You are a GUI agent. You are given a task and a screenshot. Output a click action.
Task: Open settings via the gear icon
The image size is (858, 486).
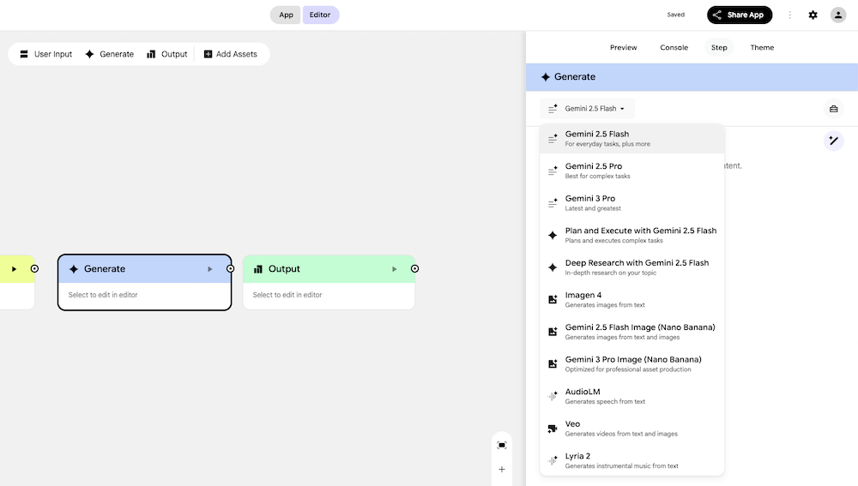[x=813, y=15]
